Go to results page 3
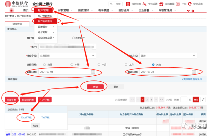Viewport: 214px width, 136px height. click(x=151, y=100)
